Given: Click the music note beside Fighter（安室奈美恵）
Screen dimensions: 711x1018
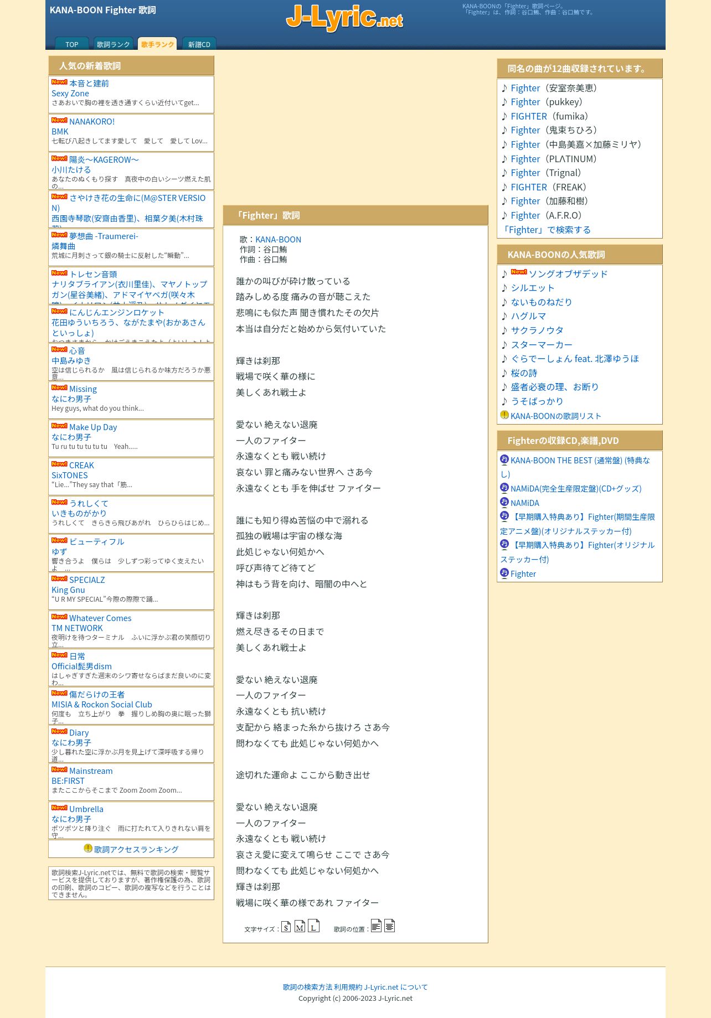Looking at the screenshot, I should (x=504, y=88).
